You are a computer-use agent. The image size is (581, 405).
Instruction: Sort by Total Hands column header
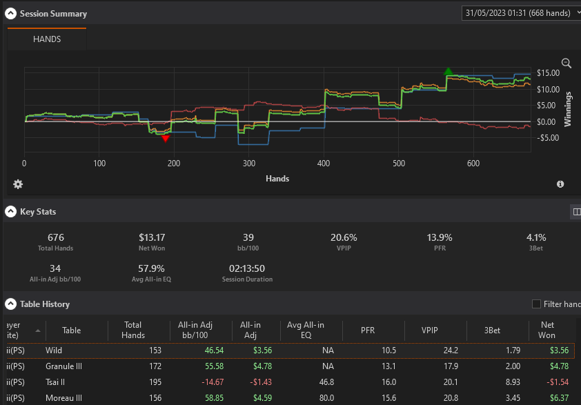click(x=133, y=330)
